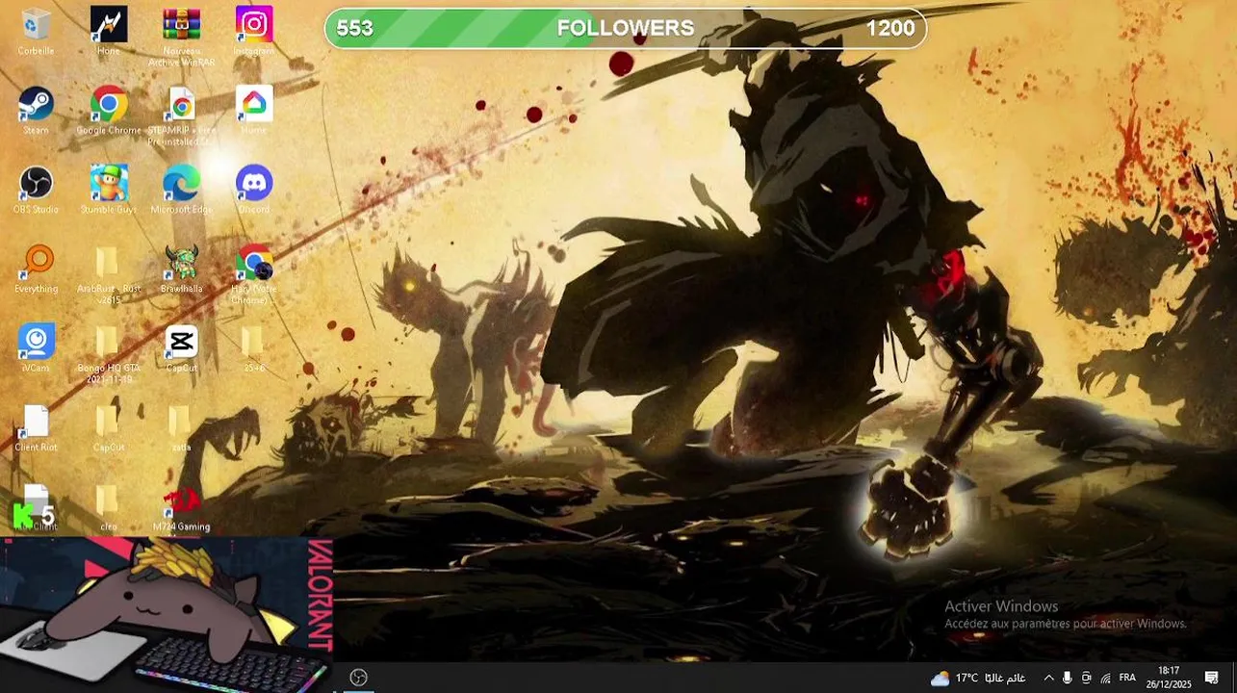
Task: Click the OBS icon in taskbar
Action: [x=359, y=678]
